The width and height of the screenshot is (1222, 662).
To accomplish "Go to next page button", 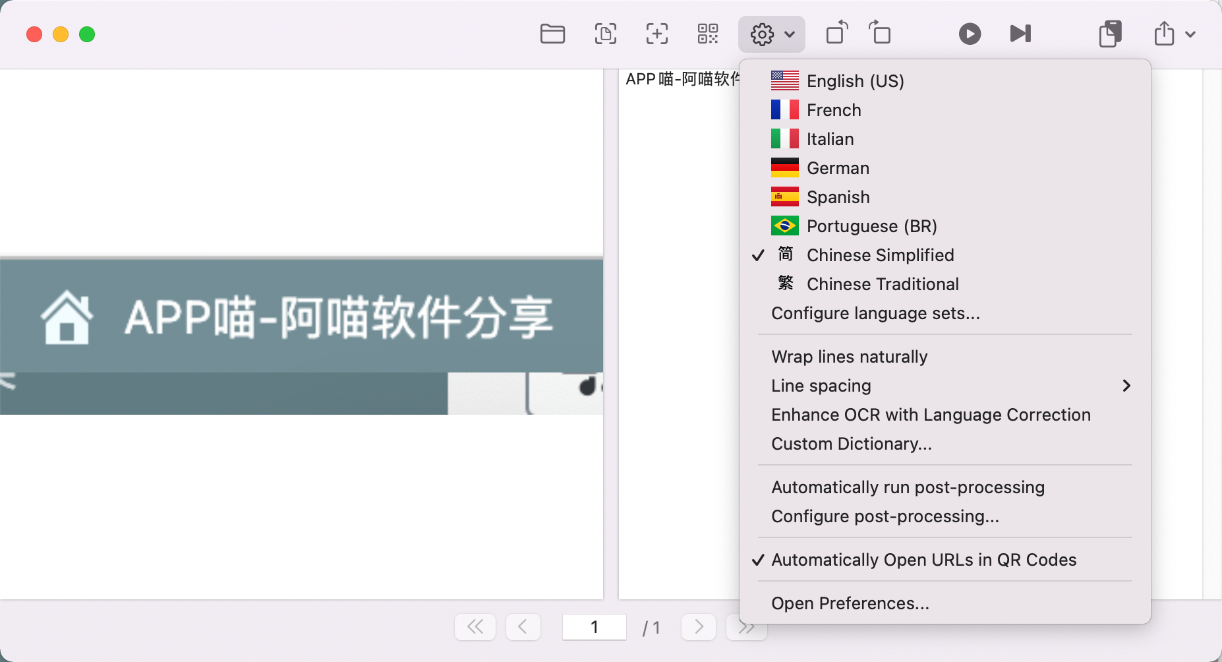I will click(x=699, y=626).
